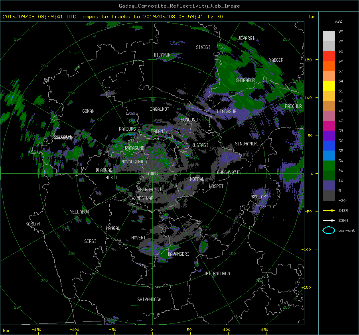
Task: Click the HOSPET city label
Action: (x=216, y=186)
